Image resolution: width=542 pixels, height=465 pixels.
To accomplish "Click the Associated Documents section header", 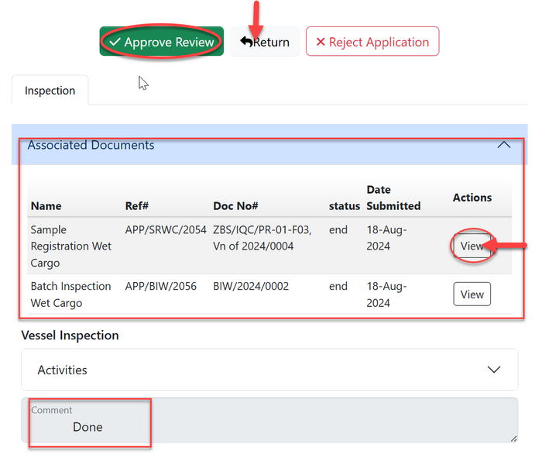I will (91, 145).
